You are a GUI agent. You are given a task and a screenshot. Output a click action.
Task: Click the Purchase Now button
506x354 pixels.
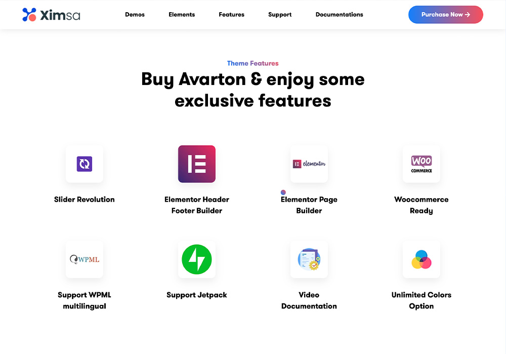(x=445, y=15)
